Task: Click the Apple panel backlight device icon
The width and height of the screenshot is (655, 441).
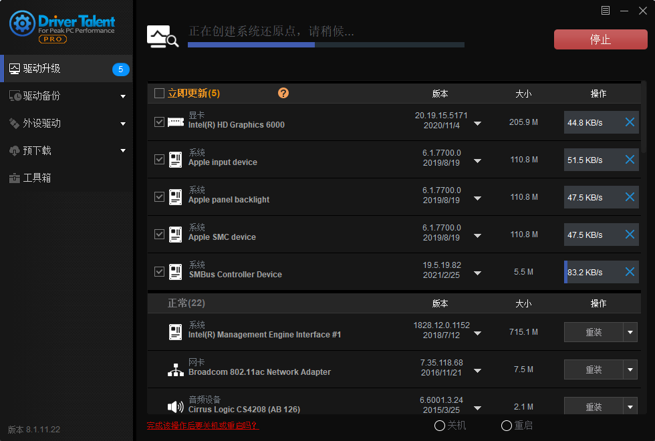Action: pos(175,197)
